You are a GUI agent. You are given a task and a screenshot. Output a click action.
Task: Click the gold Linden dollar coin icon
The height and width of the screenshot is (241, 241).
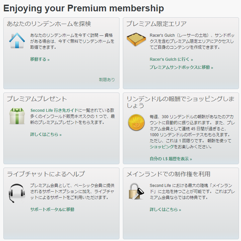[136, 123]
